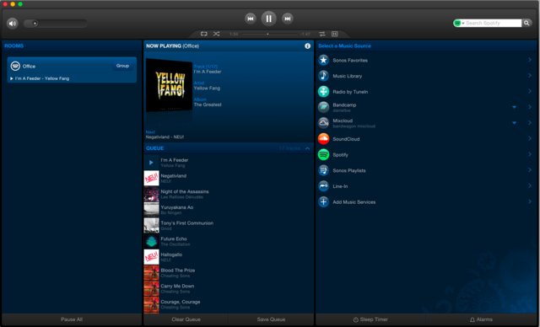The image size is (540, 327).
Task: Click Clear Queue button
Action: [x=186, y=319]
